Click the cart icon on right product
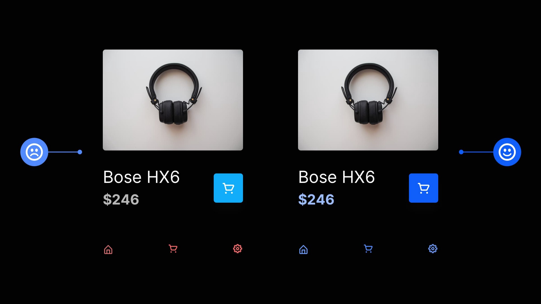Image resolution: width=541 pixels, height=304 pixels. [424, 188]
